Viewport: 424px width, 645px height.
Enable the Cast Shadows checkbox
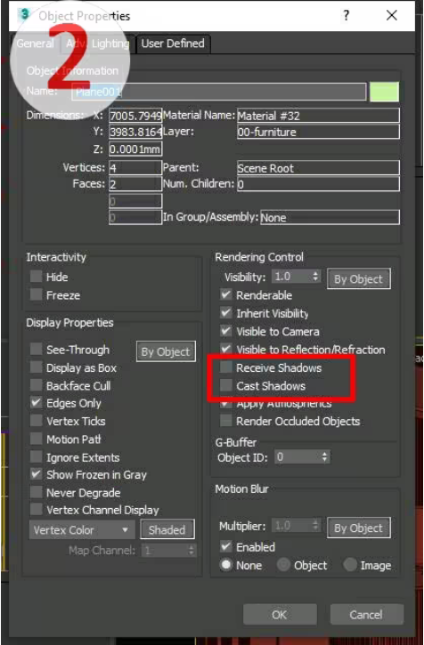click(225, 385)
